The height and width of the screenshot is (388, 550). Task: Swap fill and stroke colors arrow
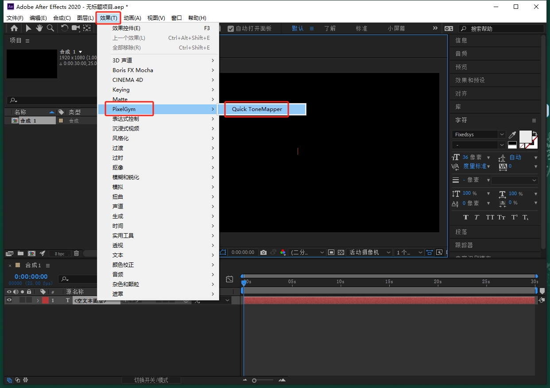[535, 133]
